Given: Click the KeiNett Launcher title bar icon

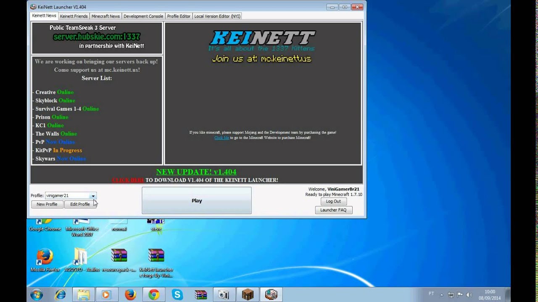Looking at the screenshot, I should [x=34, y=7].
